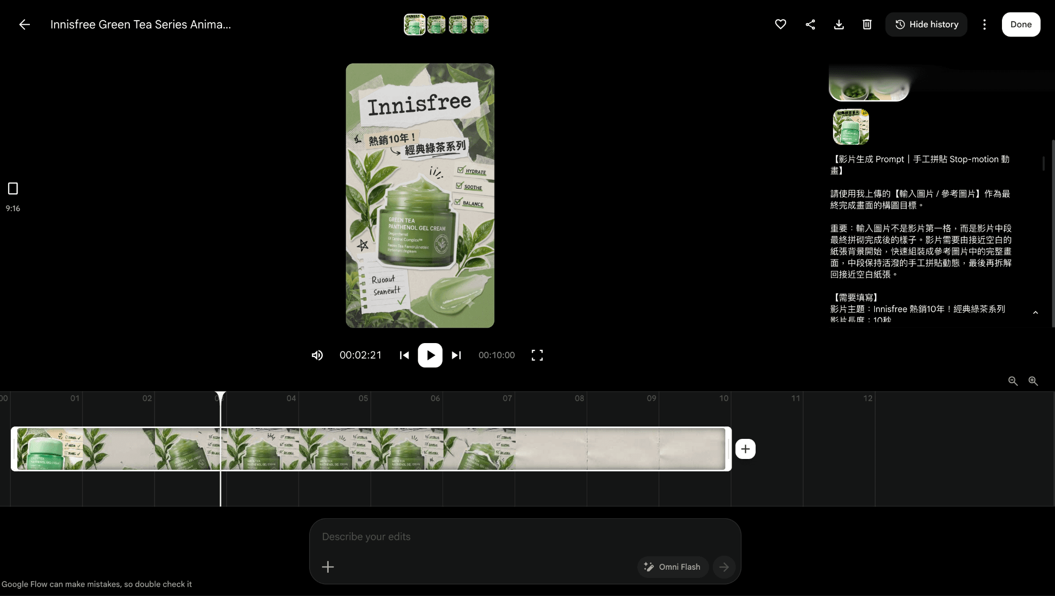Select the video clip in the timeline

pos(371,449)
